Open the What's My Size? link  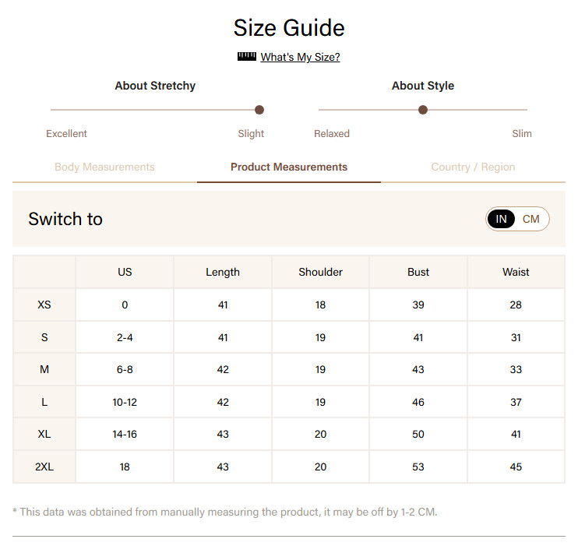tap(300, 57)
